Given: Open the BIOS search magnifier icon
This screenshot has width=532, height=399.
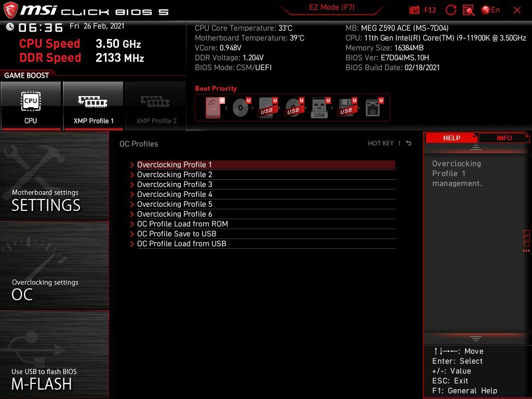Looking at the screenshot, I should 469,10.
